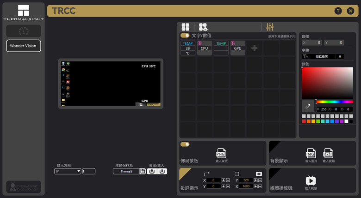
Task: Click the G 0 value field
Action: [x=334, y=109]
